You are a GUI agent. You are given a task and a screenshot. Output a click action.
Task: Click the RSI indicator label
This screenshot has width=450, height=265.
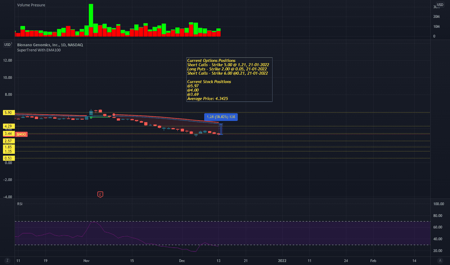pyautogui.click(x=20, y=204)
